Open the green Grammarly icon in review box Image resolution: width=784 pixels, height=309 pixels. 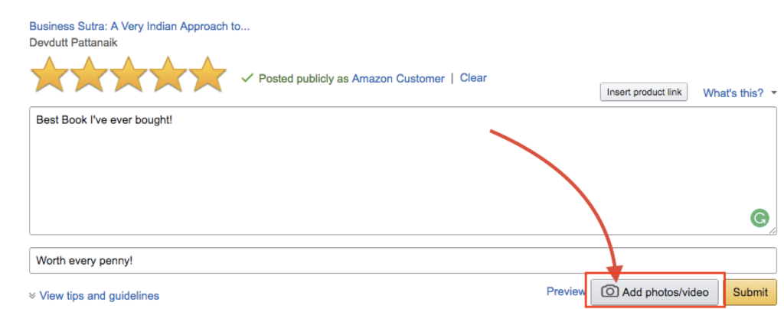[x=759, y=218]
